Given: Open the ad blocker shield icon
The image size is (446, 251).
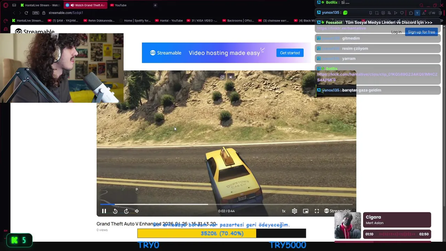Looking at the screenshot, I should point(383,13).
